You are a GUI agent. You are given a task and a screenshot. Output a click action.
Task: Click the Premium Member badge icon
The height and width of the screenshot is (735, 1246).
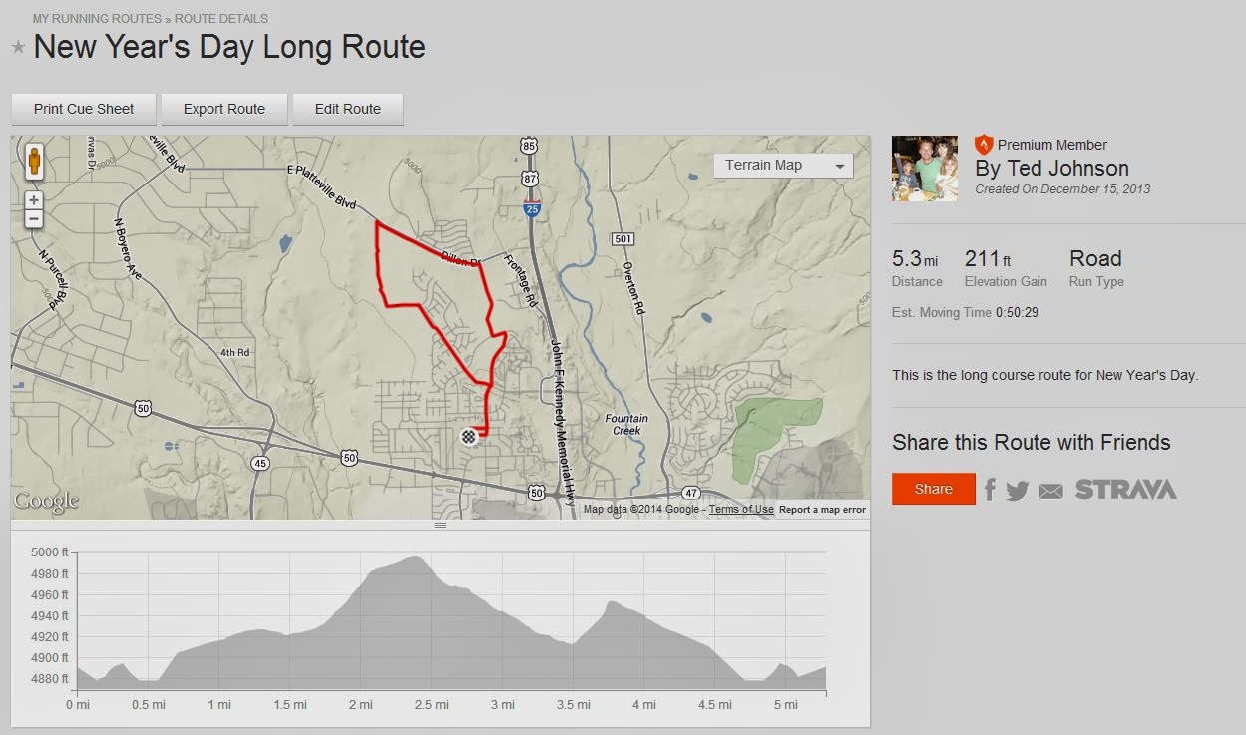(984, 145)
